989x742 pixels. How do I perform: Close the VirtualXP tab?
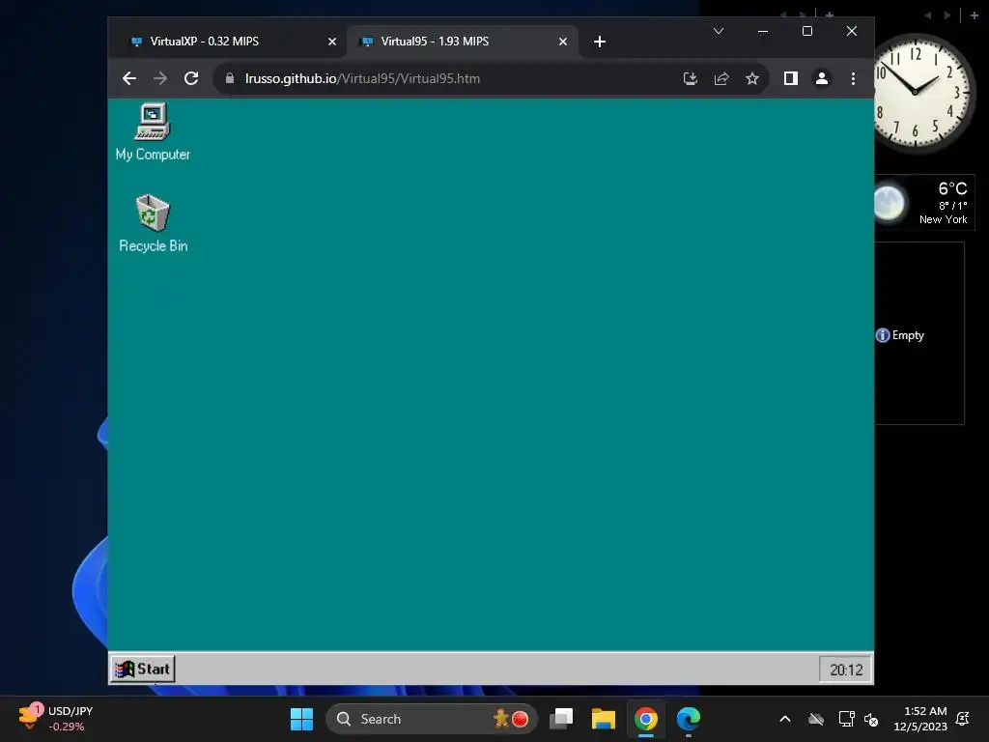point(332,42)
